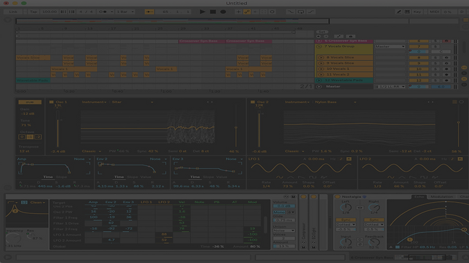Open the Sitar wavetable dropdown
Screen dimensions: 469x263
(x=133, y=102)
